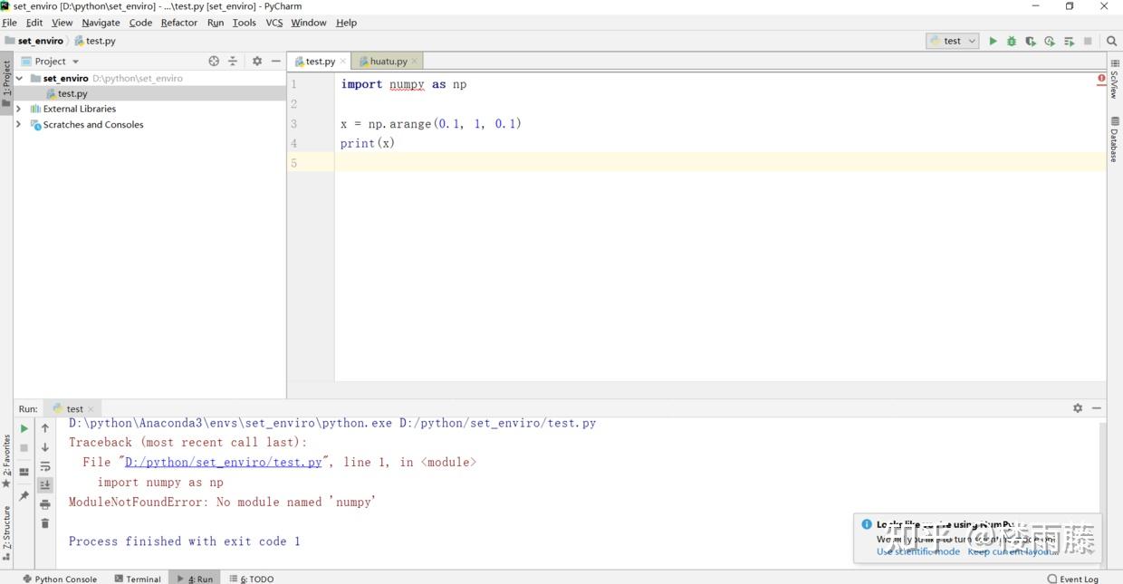Open the Refactor menu
Viewport: 1123px width, 584px height.
pos(178,22)
